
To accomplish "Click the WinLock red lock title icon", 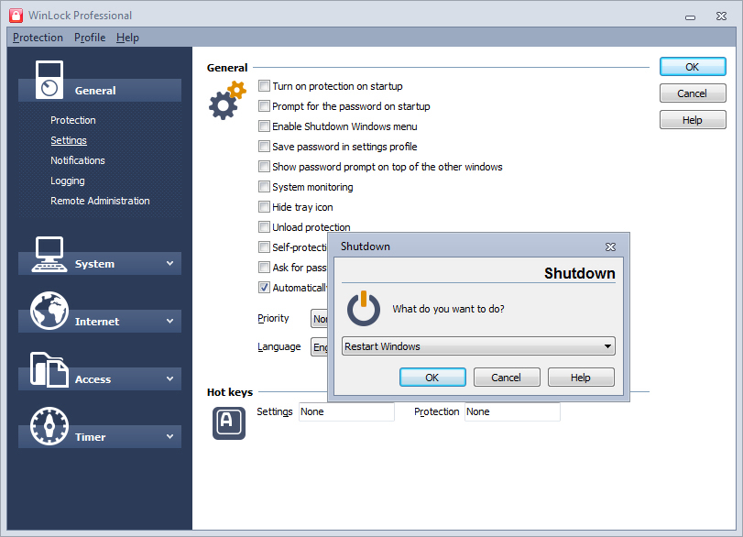I will [16, 16].
